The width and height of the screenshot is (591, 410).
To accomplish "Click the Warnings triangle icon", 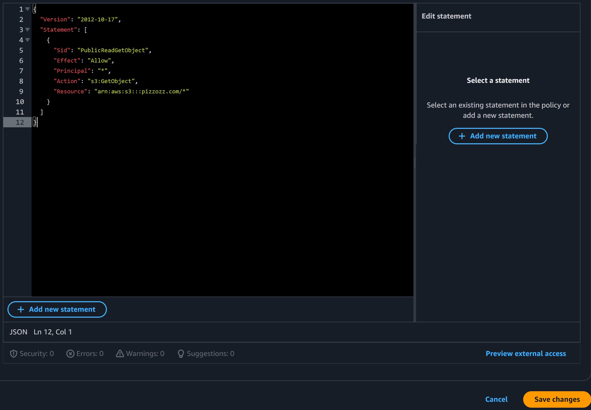I will tap(120, 354).
